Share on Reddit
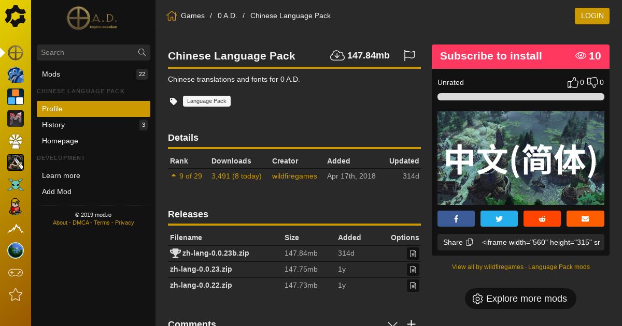Viewport: 622px width, 326px height. [x=542, y=219]
